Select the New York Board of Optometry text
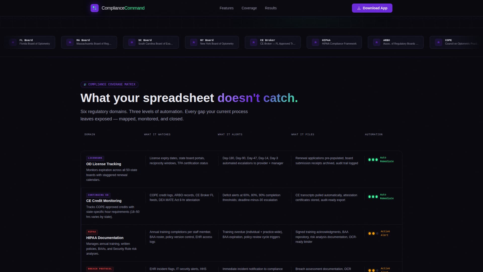 217,44
